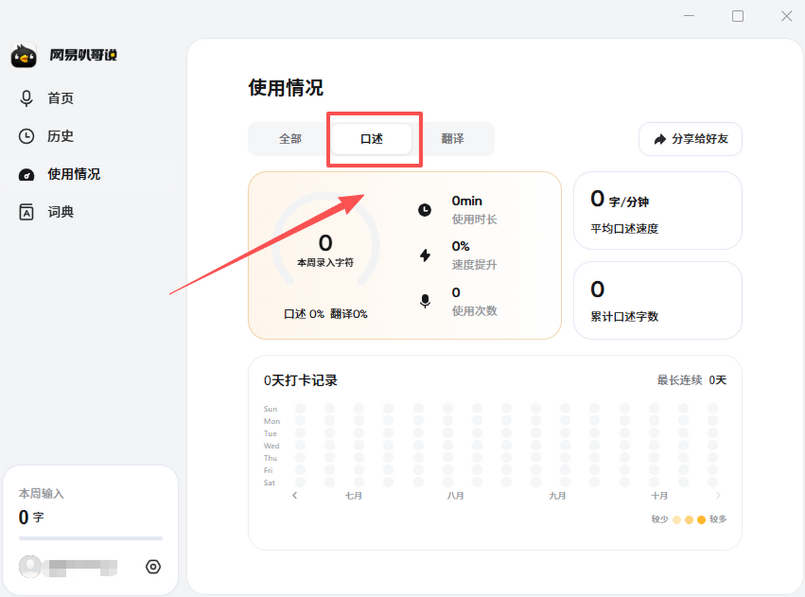Close the window
The image size is (805, 597).
click(786, 16)
